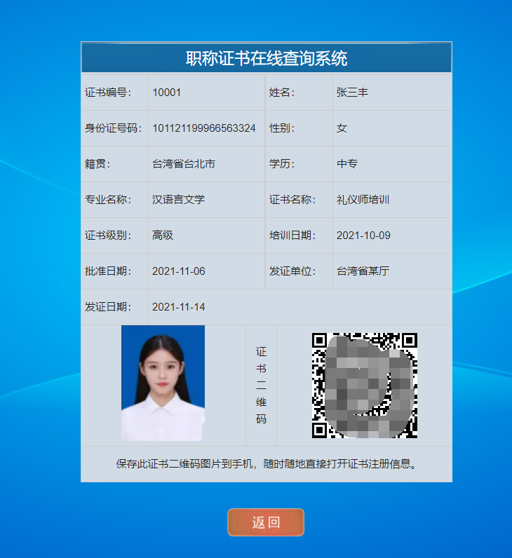The image size is (512, 558).
Task: Select issuing unit value 台湾省某厅
Action: pos(363,271)
